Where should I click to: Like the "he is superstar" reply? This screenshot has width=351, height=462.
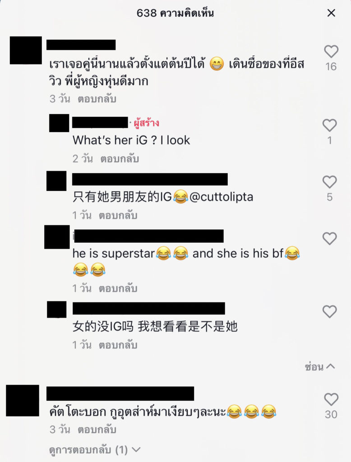(x=329, y=238)
